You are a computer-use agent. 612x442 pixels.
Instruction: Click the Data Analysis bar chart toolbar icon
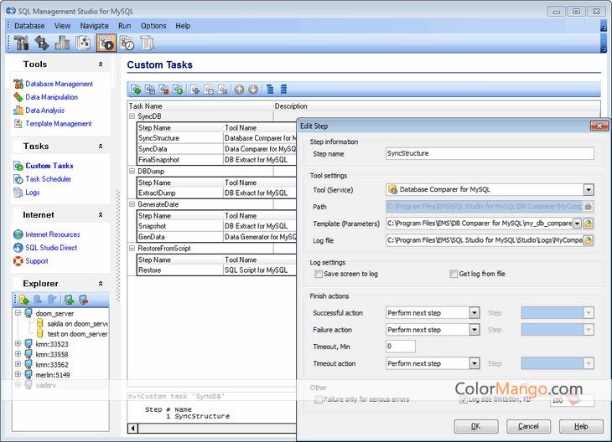(62, 43)
